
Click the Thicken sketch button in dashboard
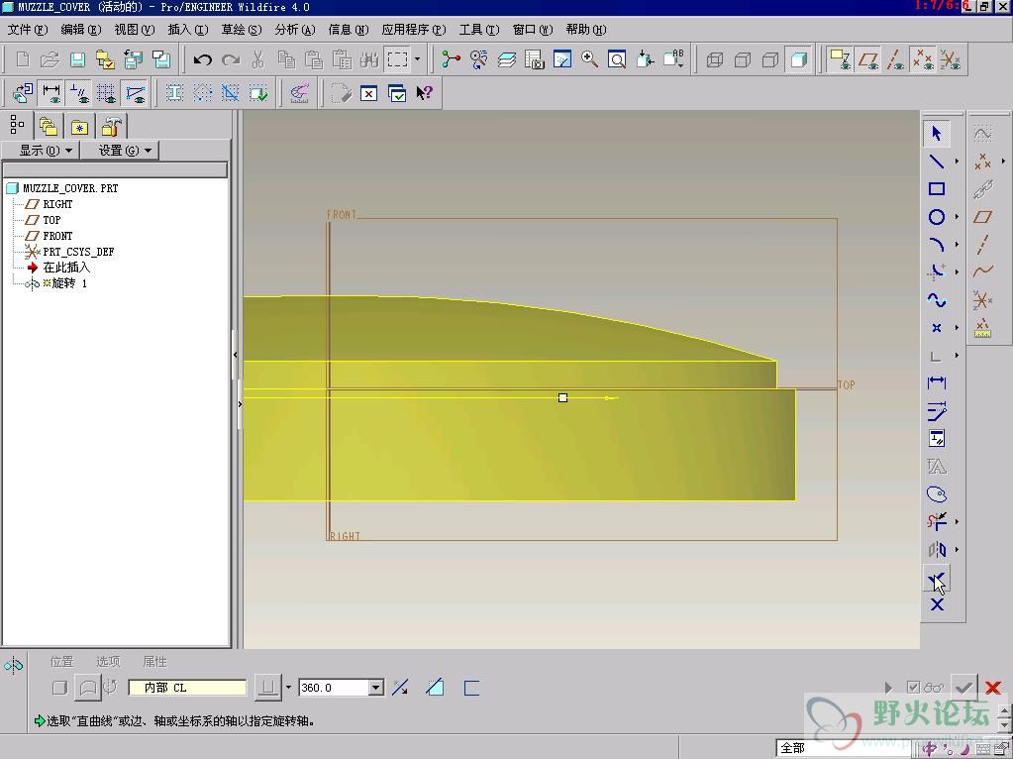click(x=471, y=688)
